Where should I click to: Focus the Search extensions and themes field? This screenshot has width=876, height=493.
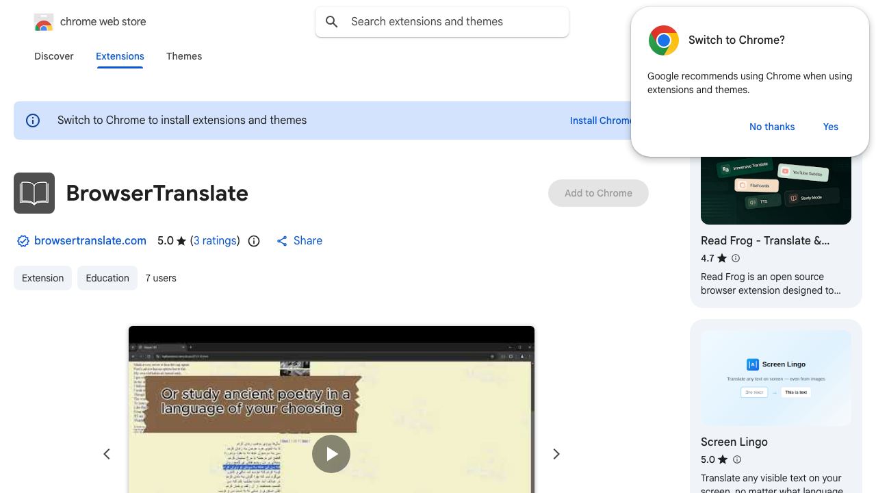tap(442, 22)
